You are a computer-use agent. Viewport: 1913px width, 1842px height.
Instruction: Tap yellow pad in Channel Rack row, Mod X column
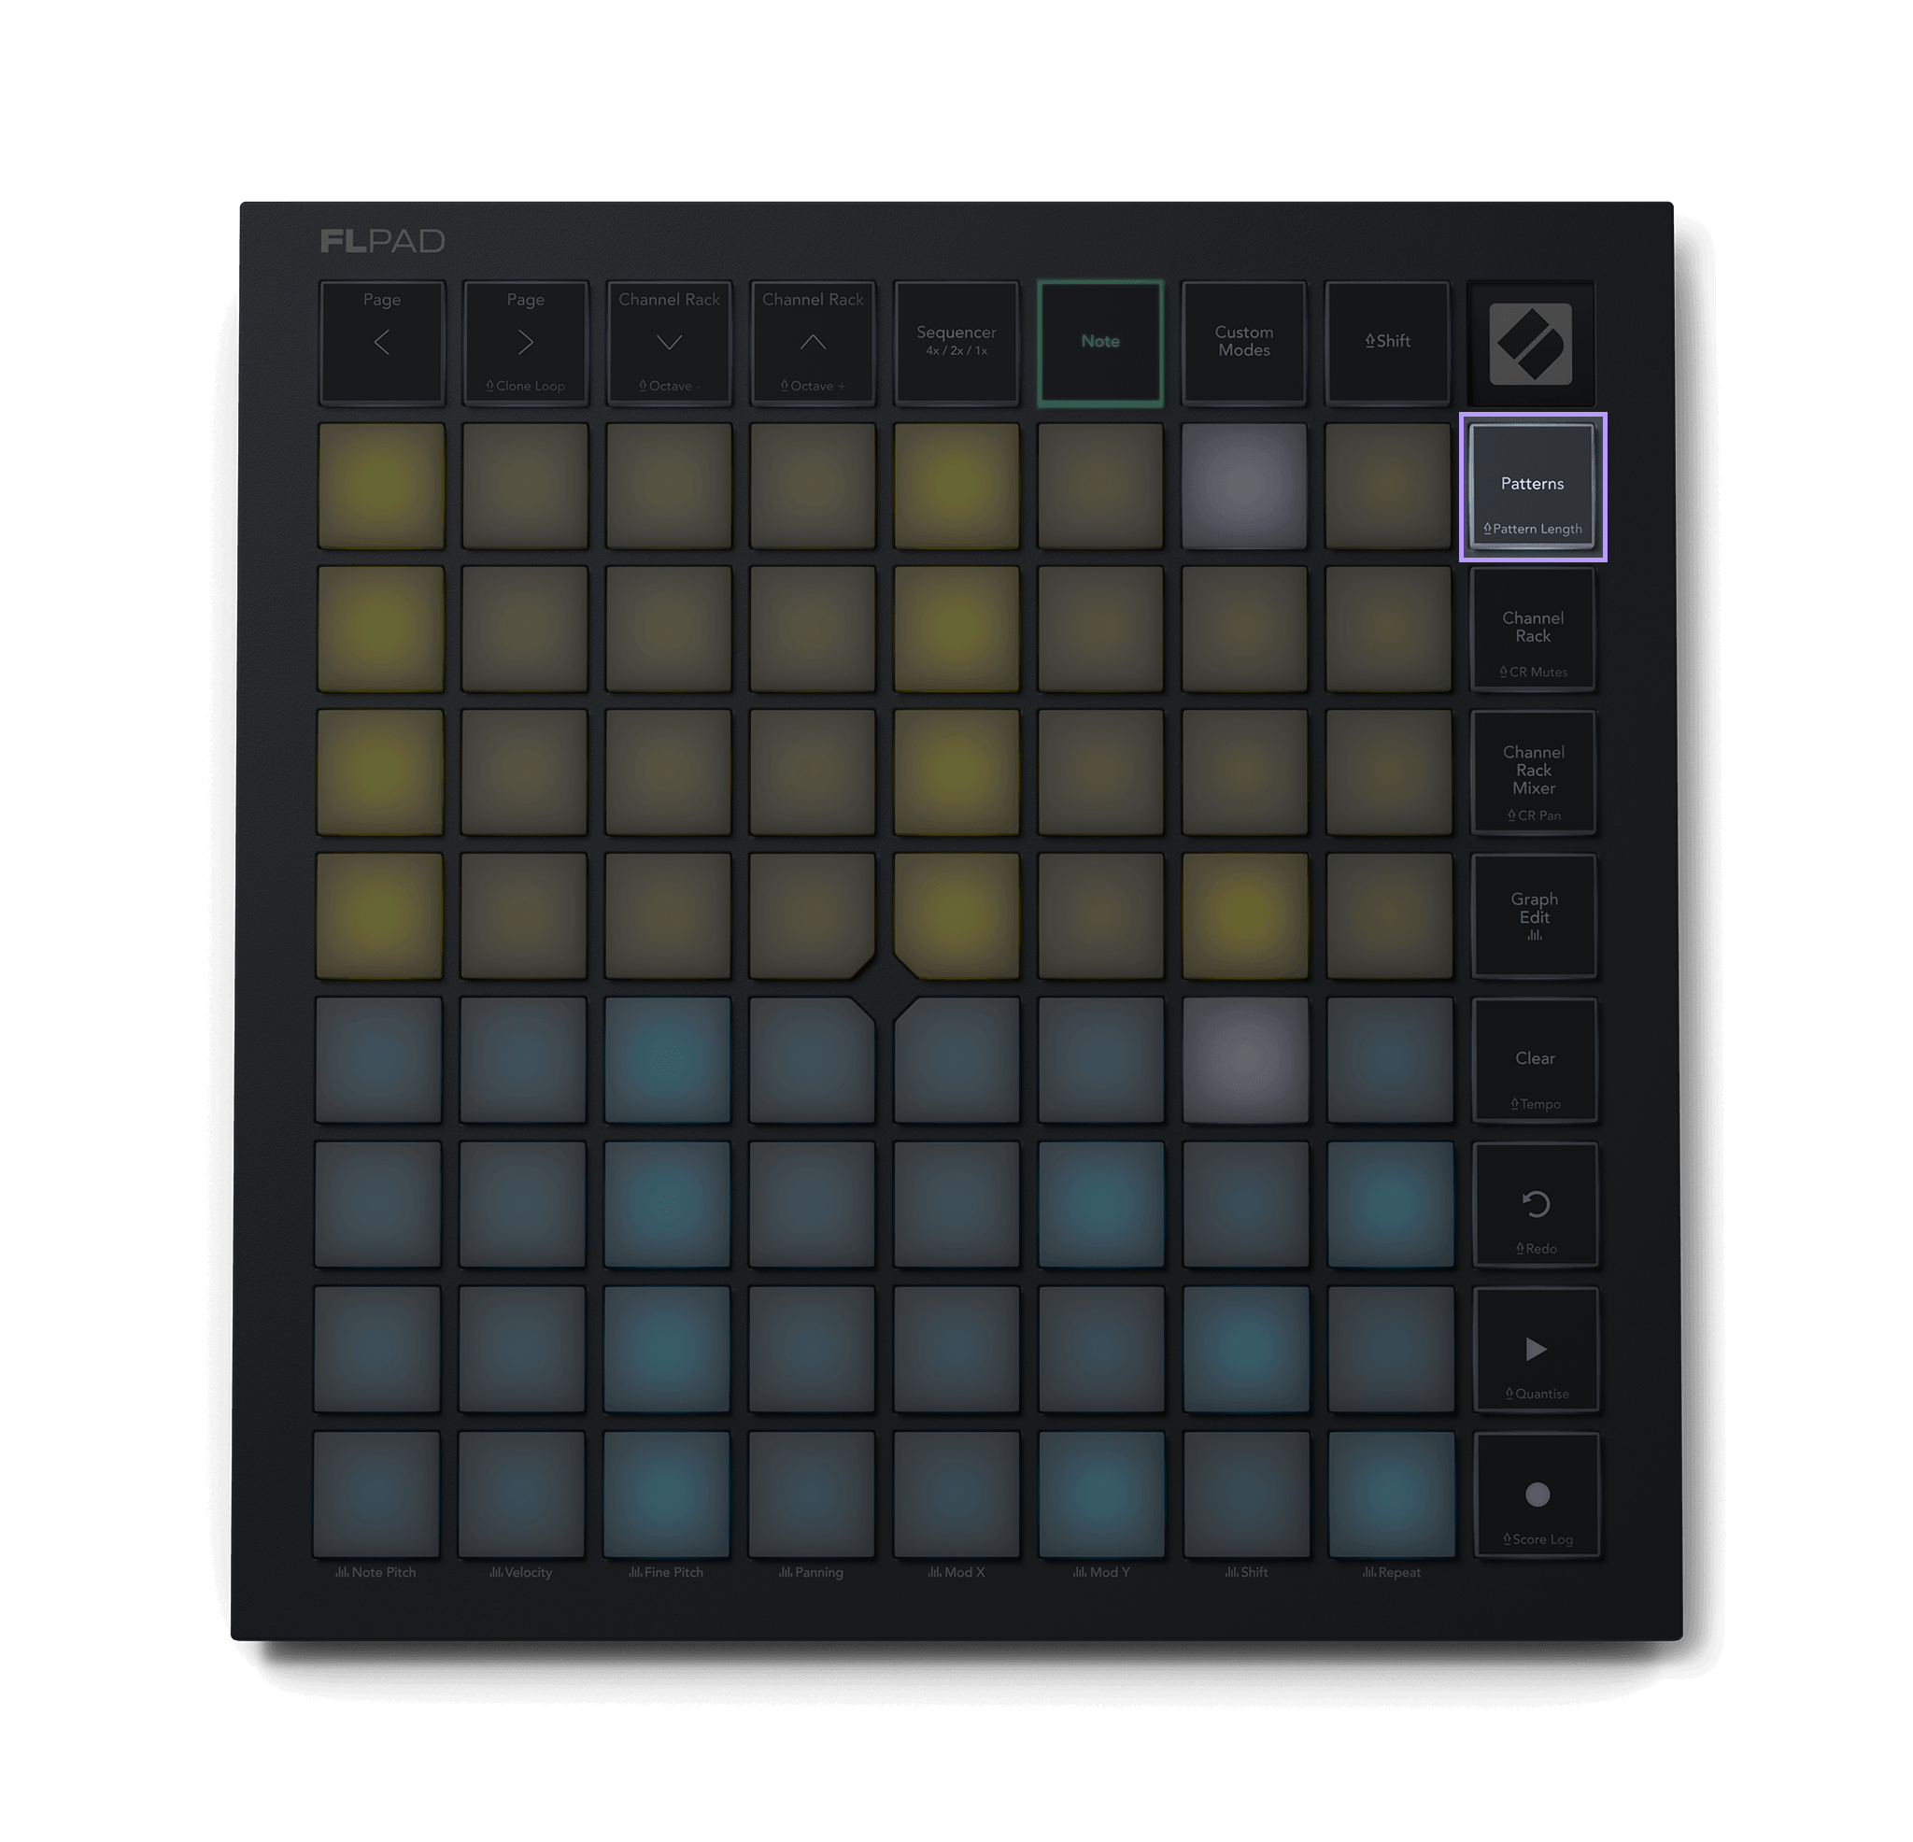coord(956,630)
